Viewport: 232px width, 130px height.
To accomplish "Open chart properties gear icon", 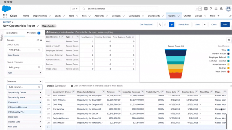I will [x=229, y=40].
